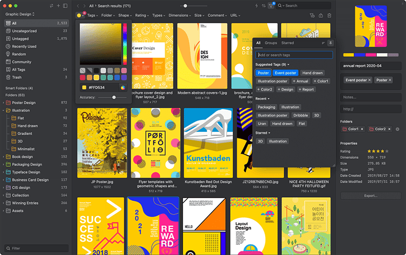Viewport: 406px width, 255px height.
Task: Open the color wheel picker icon
Action: click(x=123, y=87)
